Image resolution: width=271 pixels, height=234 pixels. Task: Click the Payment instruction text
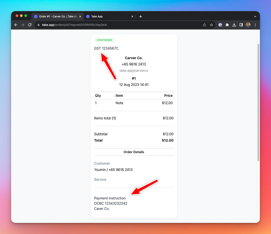(x=110, y=198)
